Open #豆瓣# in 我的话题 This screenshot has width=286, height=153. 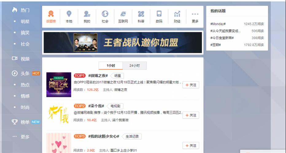pos(215,45)
